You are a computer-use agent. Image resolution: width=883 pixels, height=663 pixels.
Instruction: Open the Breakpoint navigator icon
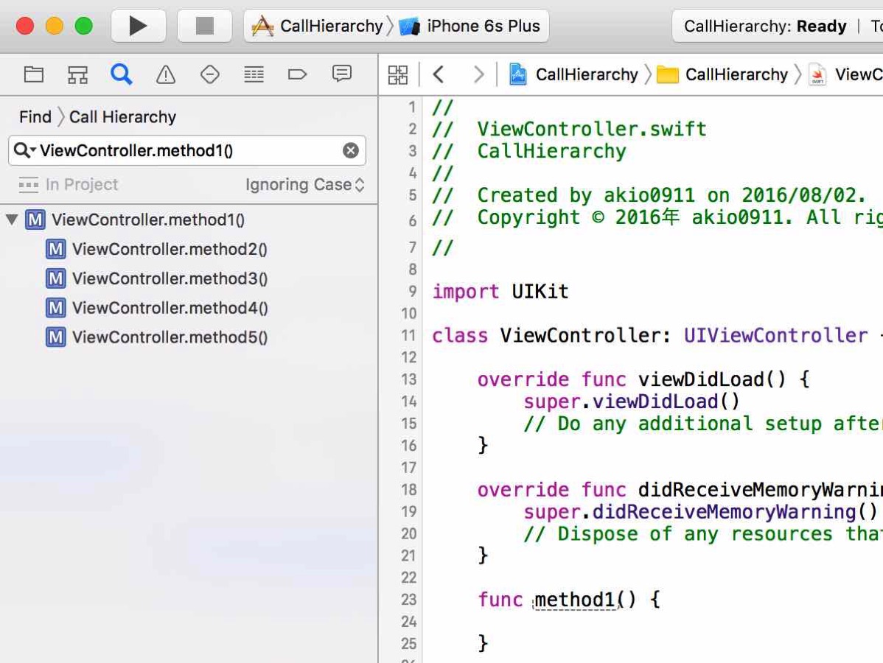pyautogui.click(x=297, y=74)
